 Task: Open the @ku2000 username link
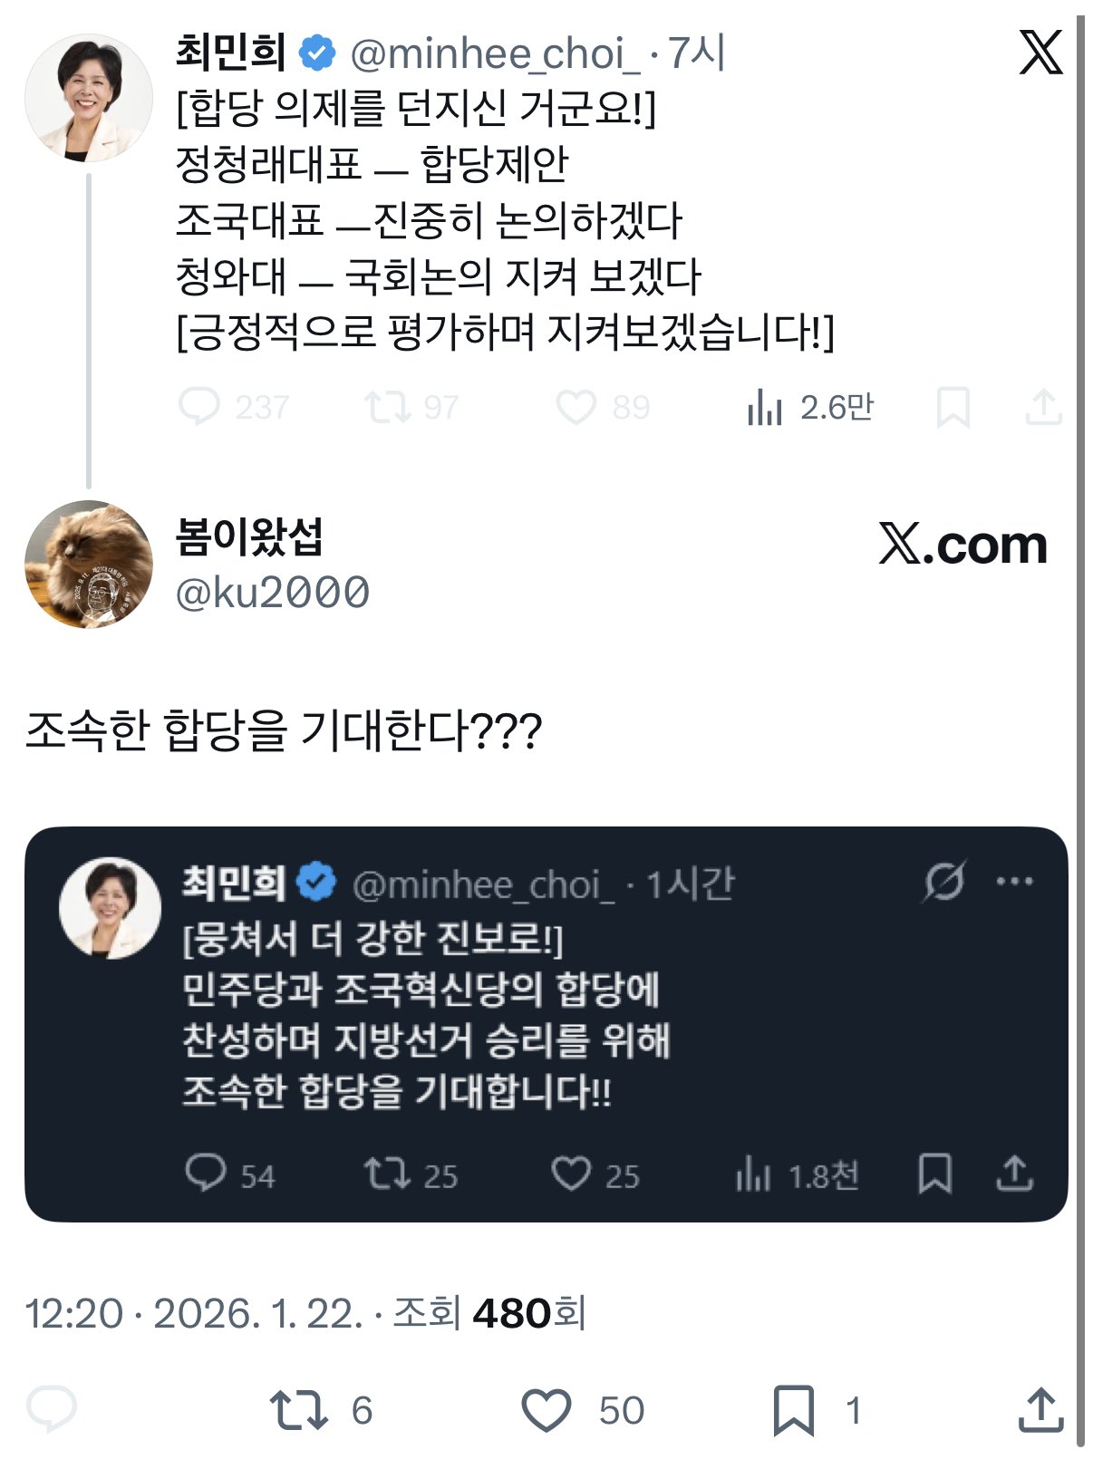pyautogui.click(x=272, y=593)
